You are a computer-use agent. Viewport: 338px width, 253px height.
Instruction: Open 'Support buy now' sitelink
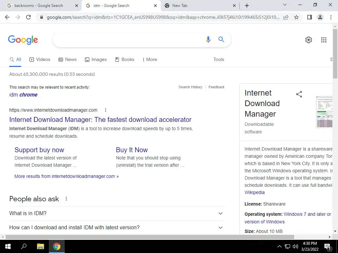click(x=39, y=150)
